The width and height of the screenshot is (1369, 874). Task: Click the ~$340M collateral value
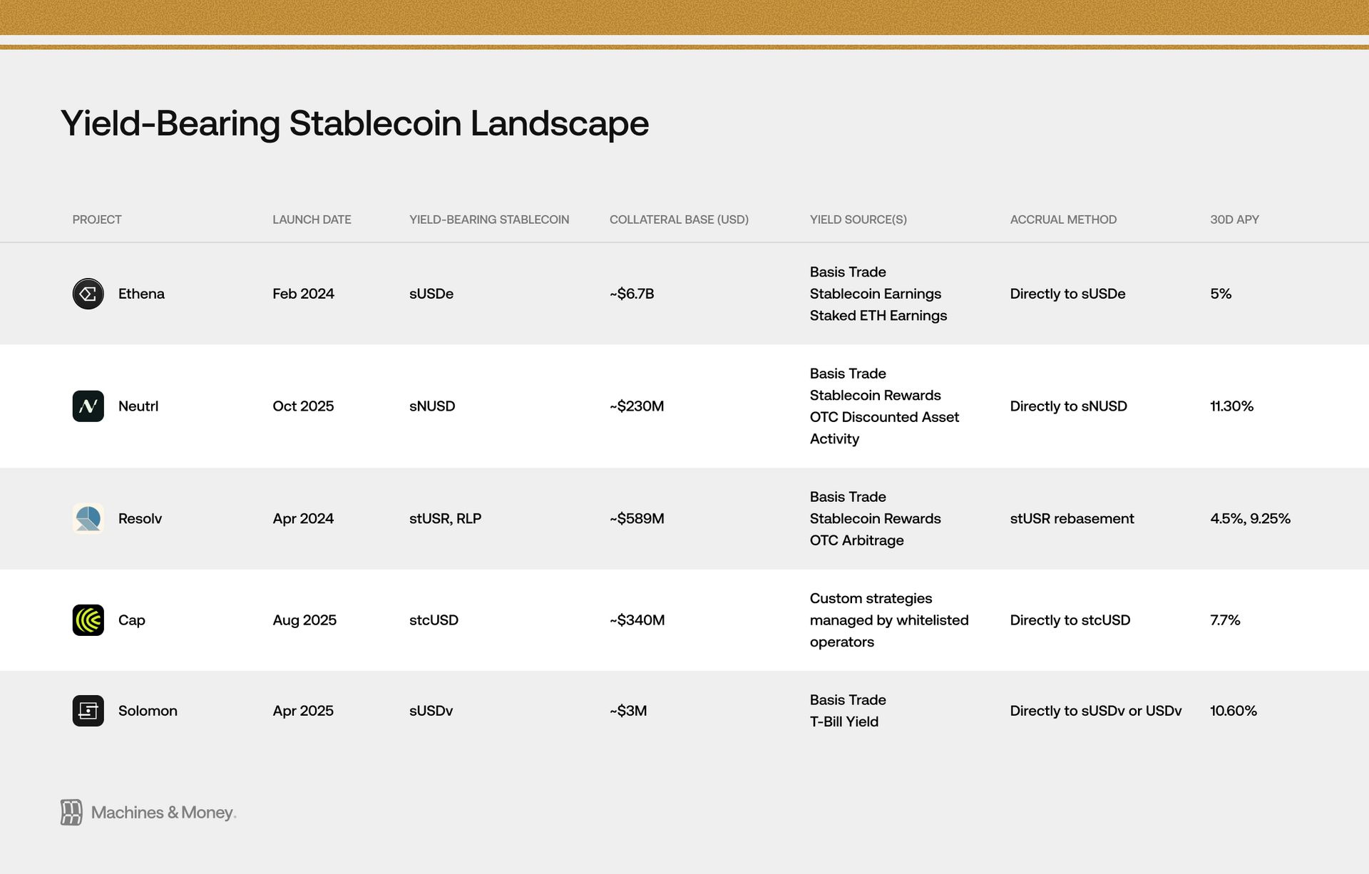click(637, 620)
